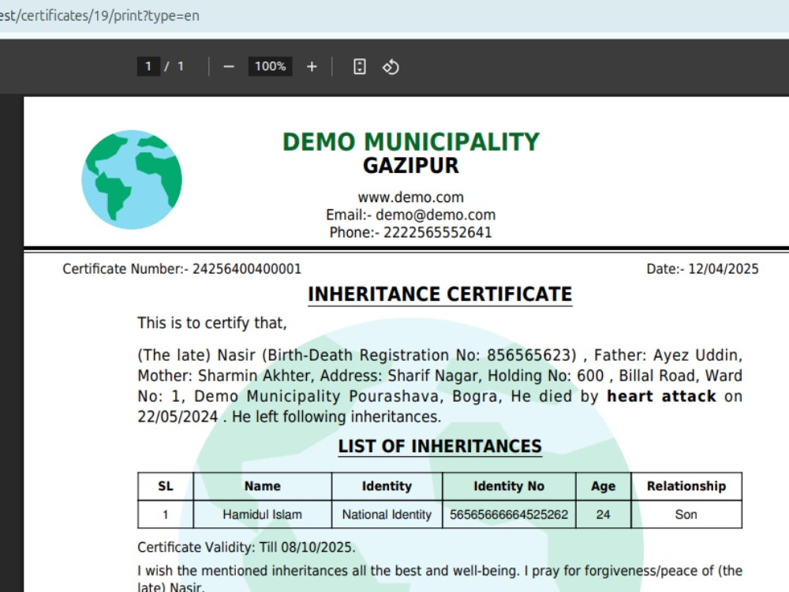Image resolution: width=789 pixels, height=592 pixels.
Task: Select the page number input field
Action: pyautogui.click(x=148, y=66)
